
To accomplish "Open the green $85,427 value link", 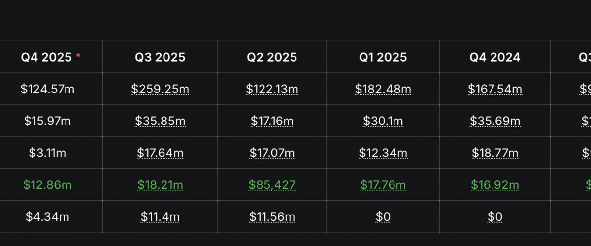I will pos(272,185).
